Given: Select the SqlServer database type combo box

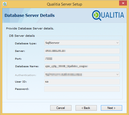Looking at the screenshot, I should [x=82, y=43].
